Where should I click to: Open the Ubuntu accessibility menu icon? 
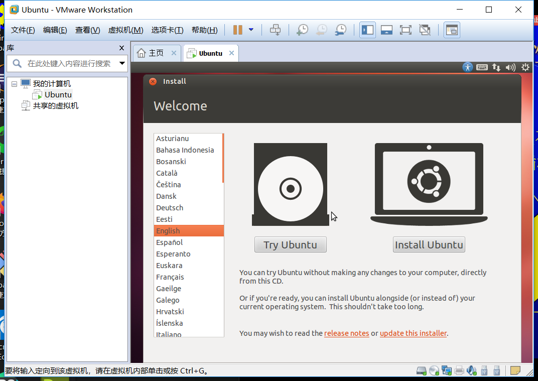point(467,67)
